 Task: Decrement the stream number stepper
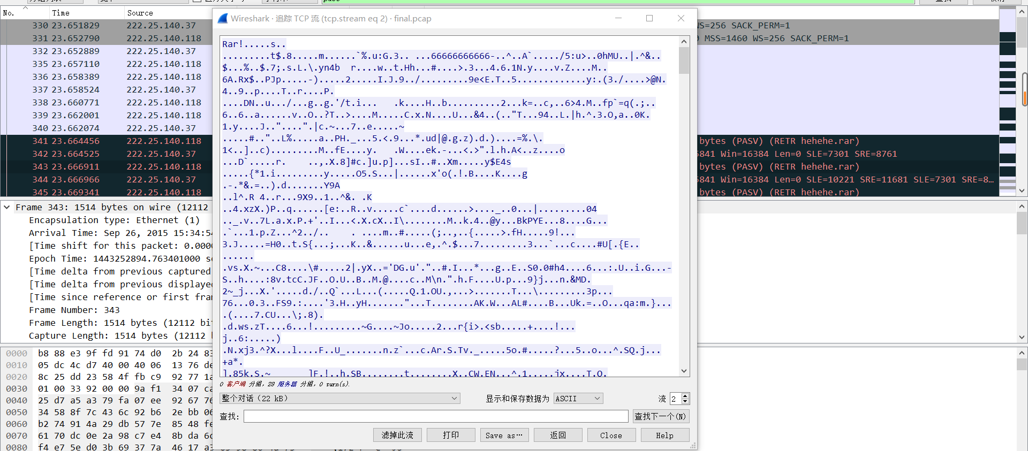coord(686,401)
